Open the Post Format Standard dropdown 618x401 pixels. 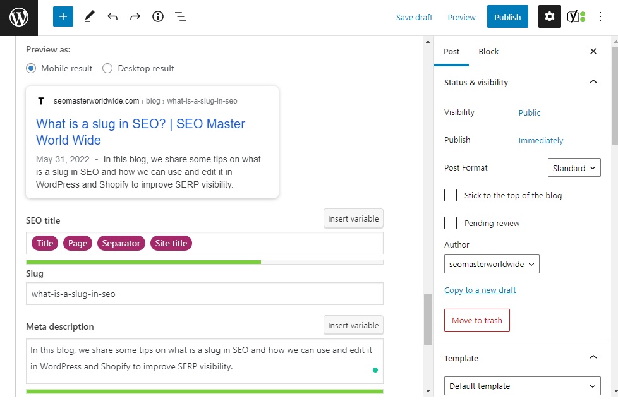(x=574, y=168)
